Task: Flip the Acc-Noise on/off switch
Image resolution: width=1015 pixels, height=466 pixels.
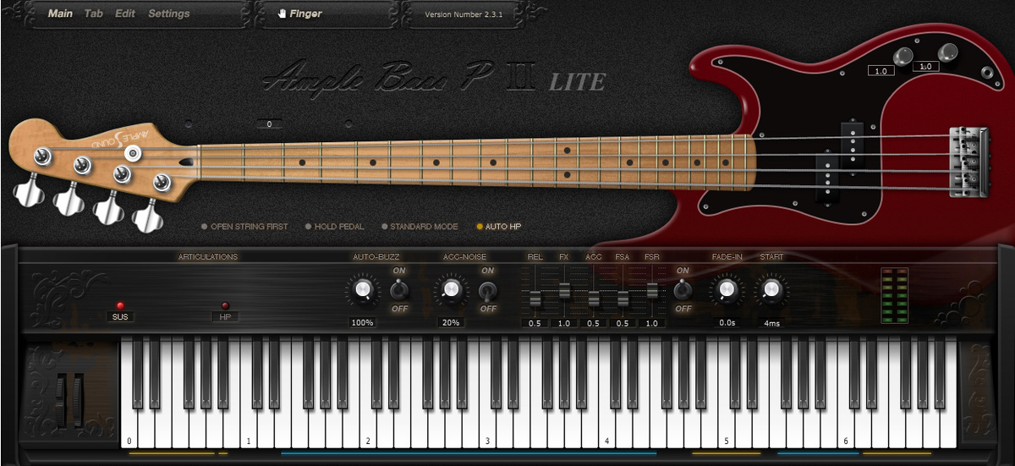Action: 487,290
